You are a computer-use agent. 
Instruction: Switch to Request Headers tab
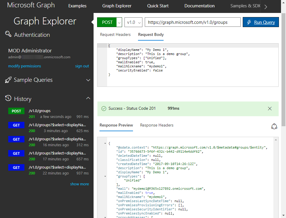tap(115, 35)
